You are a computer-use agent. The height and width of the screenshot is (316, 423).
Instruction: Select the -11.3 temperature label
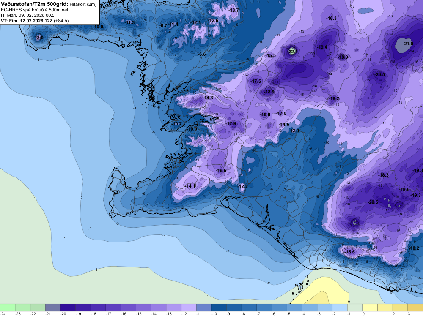click(129, 22)
